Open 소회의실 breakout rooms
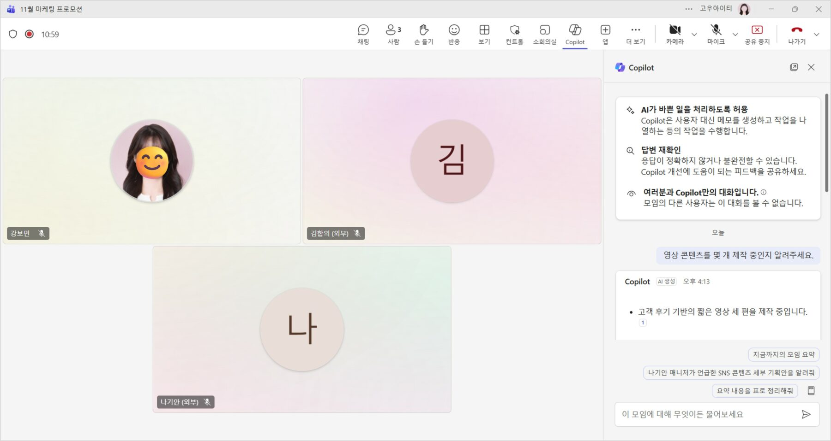This screenshot has width=831, height=441. (x=544, y=35)
